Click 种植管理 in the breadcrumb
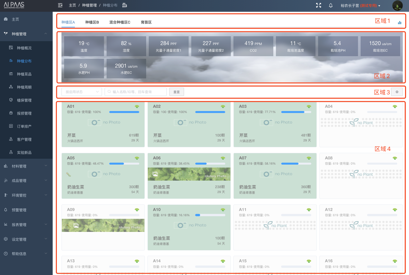Image resolution: width=409 pixels, height=275 pixels. tap(90, 6)
